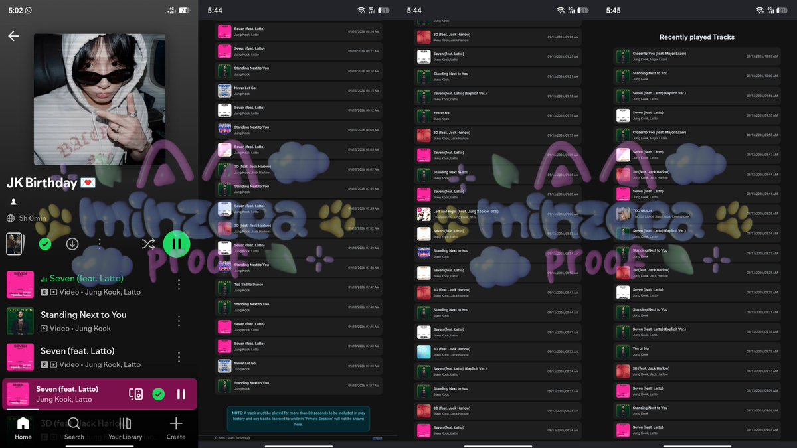The width and height of the screenshot is (797, 448).
Task: Open playlist options three-dot menu beside download
Action: 100,244
